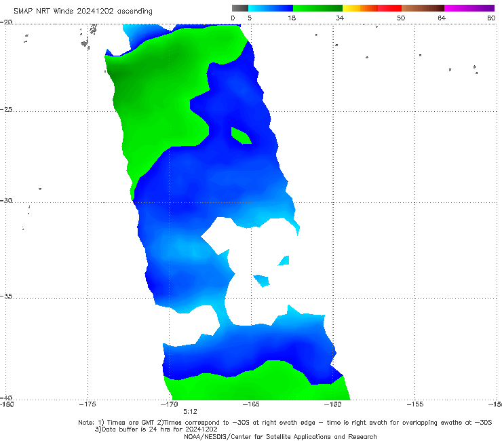Screen dimensions: 502x441
Task: Click the small green patch inside the blue swath
Action: click(x=240, y=136)
